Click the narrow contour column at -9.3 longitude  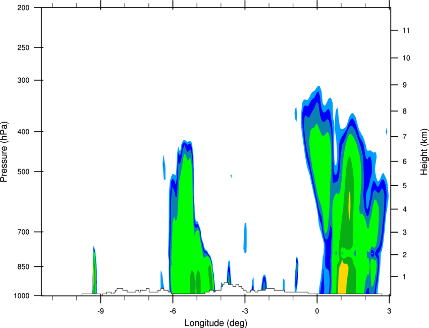pos(95,270)
